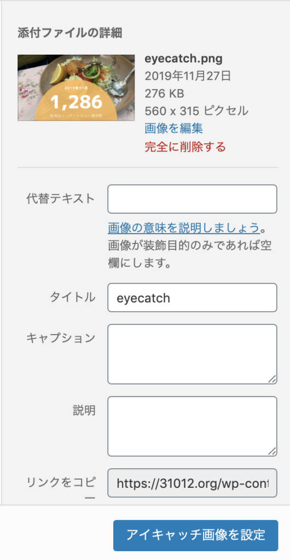
Task: Click inside the 説明 text area
Action: click(x=192, y=427)
